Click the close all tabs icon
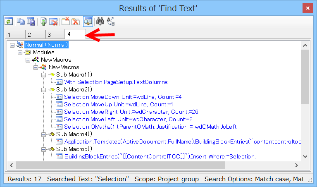Viewport: 317px width, 187px height. click(75, 22)
